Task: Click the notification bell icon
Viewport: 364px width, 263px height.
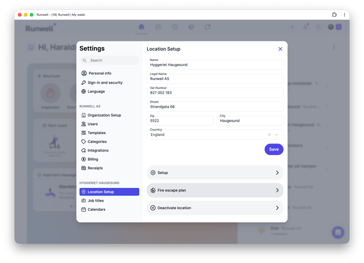Action: 305,27
